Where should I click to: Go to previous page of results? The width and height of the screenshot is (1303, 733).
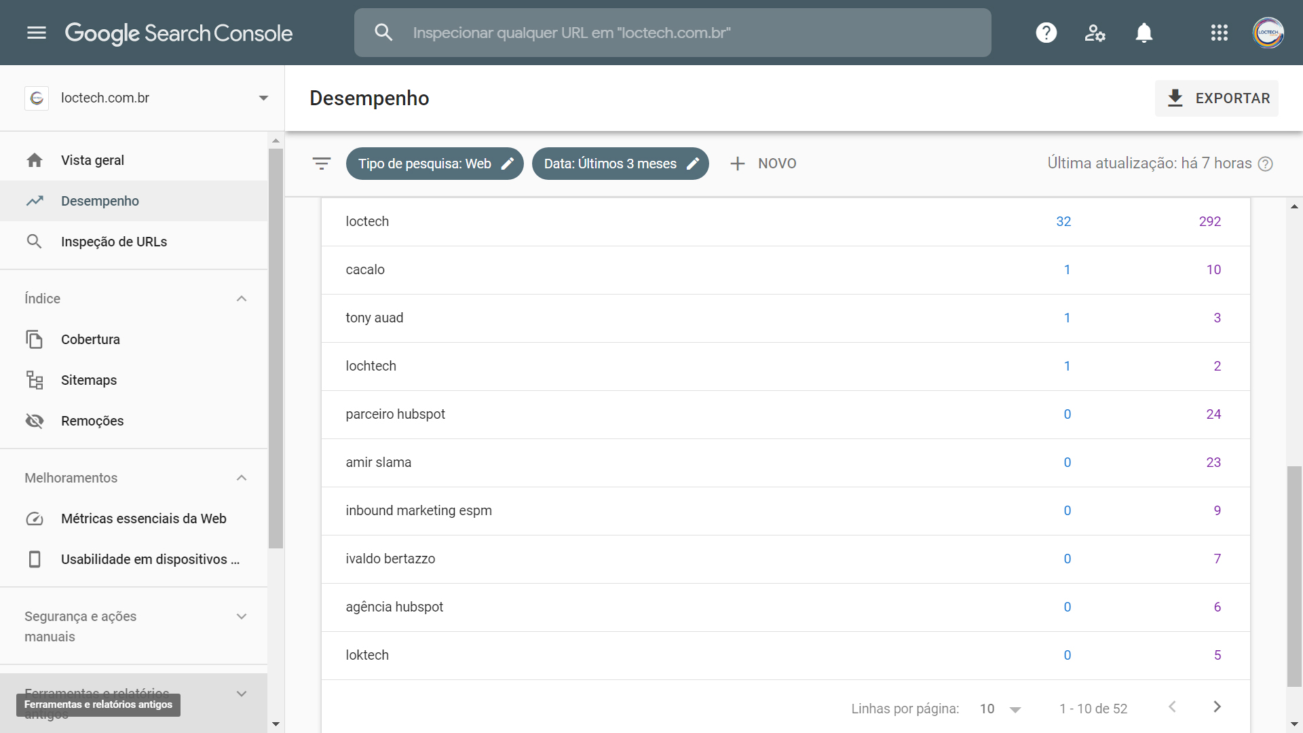1172,707
